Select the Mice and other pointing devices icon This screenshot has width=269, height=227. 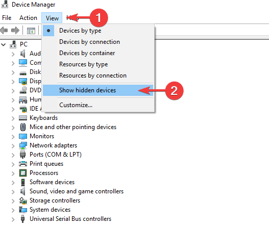pos(23,127)
